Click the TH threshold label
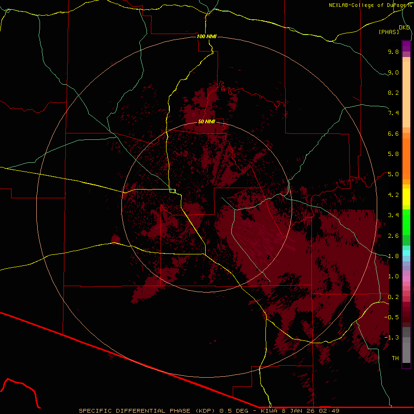 coord(395,358)
